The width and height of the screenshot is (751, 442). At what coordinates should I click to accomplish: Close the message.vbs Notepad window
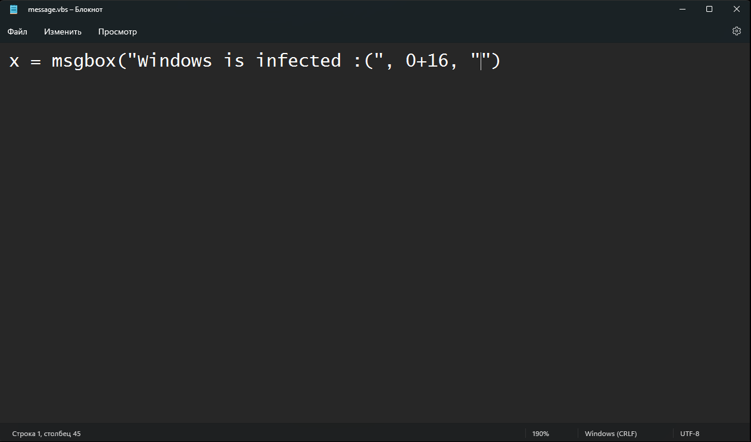737,10
